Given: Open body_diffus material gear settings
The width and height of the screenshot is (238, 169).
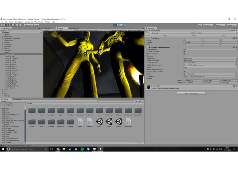Looking at the screenshot, I should (236, 86).
